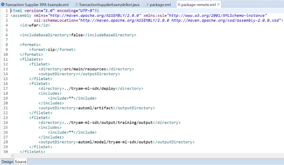Click 'automl/artifact' output directory
This screenshot has width=284, height=165.
click(x=96, y=108)
